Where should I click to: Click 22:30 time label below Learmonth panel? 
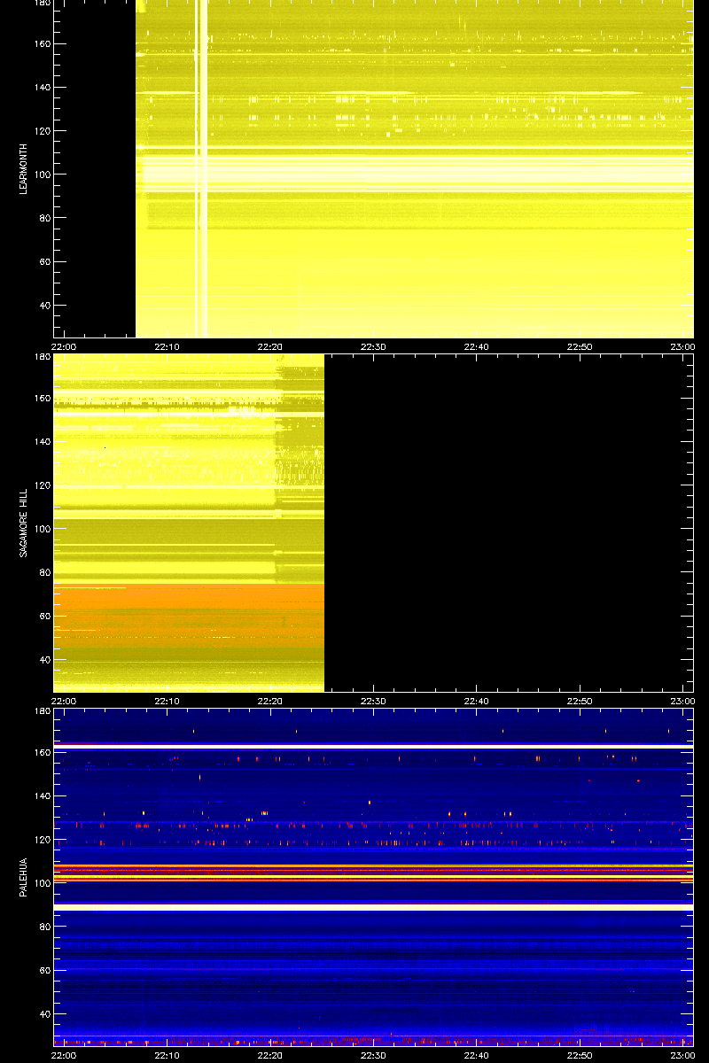click(x=373, y=347)
